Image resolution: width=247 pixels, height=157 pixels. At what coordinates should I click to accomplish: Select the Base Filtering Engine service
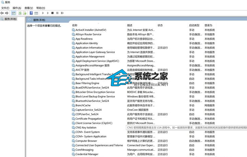[x=87, y=83]
